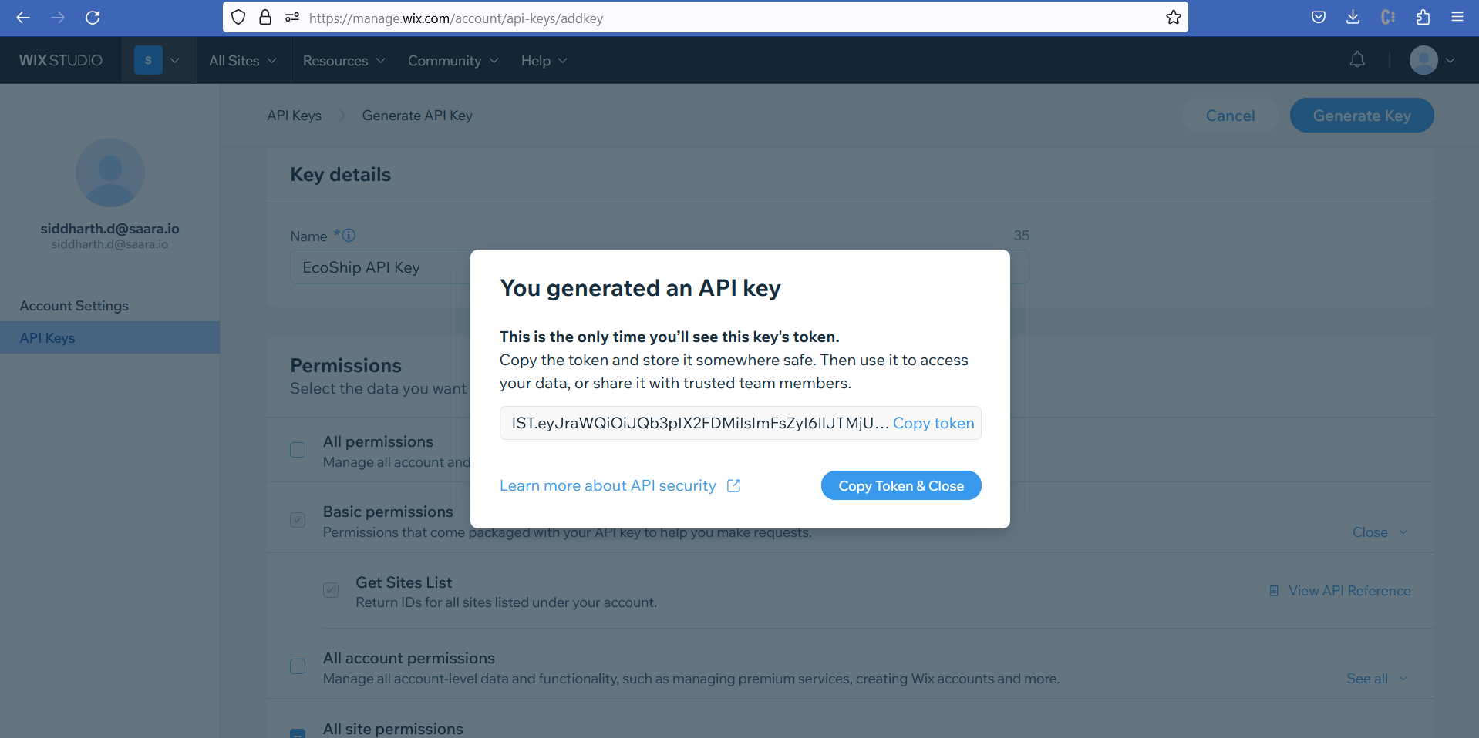The image size is (1479, 738).
Task: Open the Resources menu
Action: 344,60
